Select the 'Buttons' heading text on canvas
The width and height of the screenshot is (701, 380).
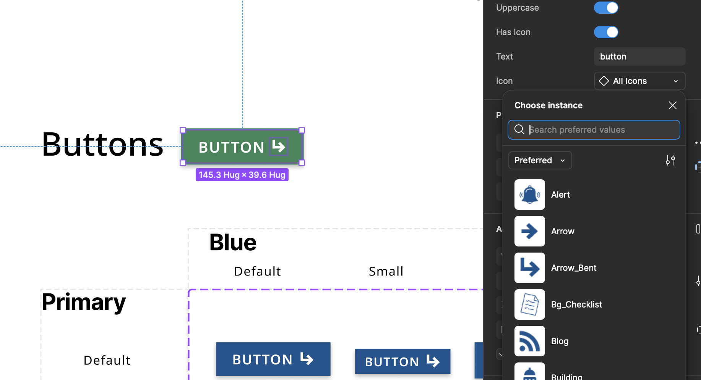point(102,144)
